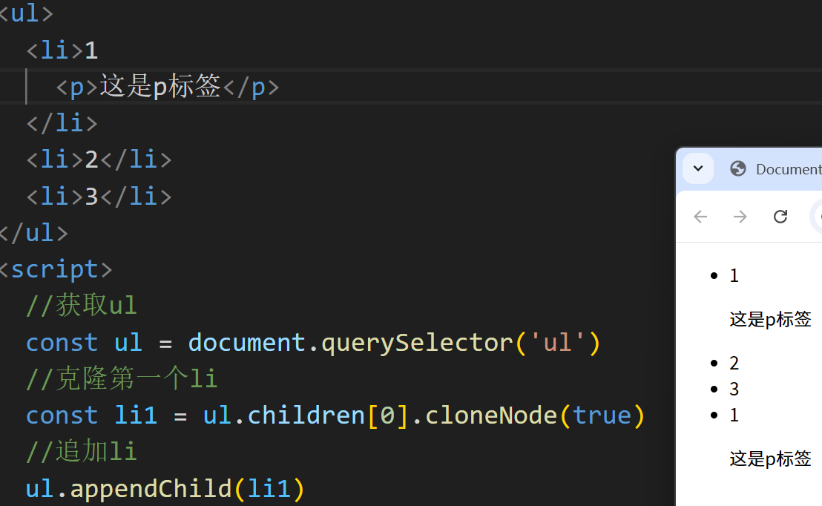Click the 'children' property in code
822x506 pixels.
tap(306, 415)
